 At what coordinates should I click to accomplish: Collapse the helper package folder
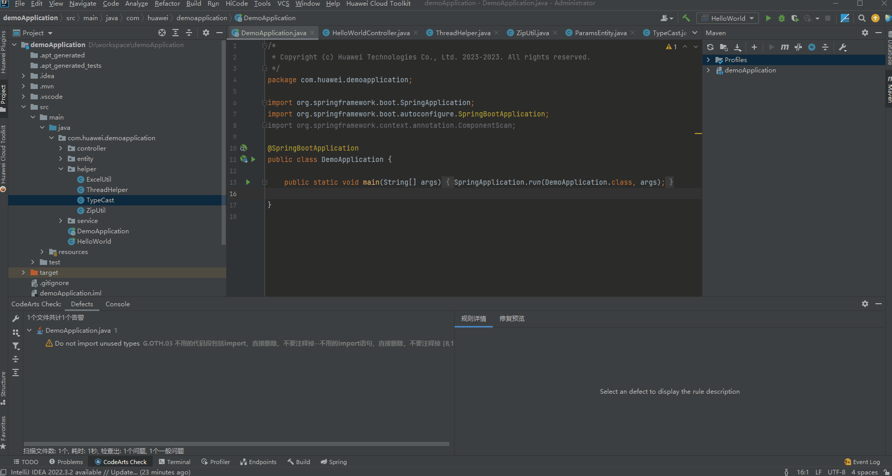pyautogui.click(x=61, y=169)
